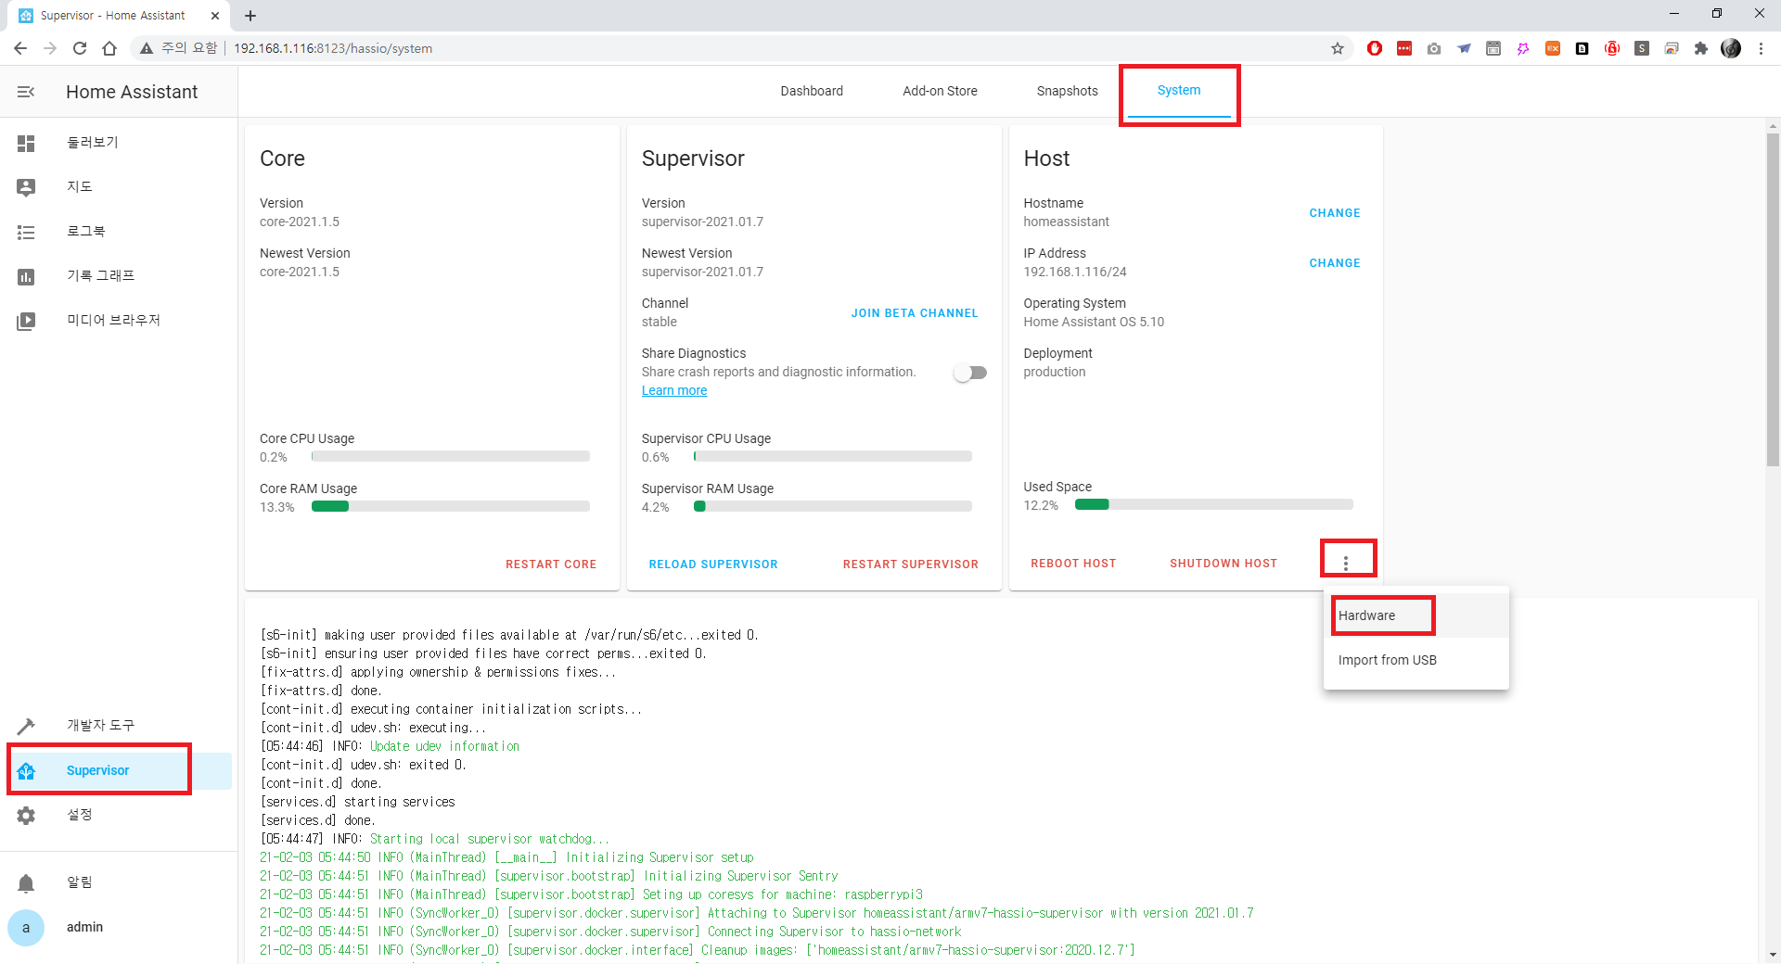Close the Supervisor - Home Assistant tab
The width and height of the screenshot is (1781, 964).
pyautogui.click(x=215, y=16)
